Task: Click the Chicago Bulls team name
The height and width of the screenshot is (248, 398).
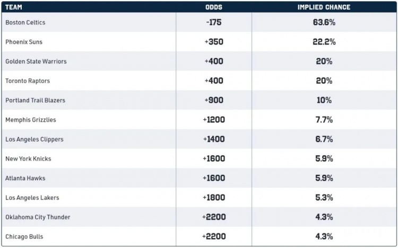Action: [24, 236]
